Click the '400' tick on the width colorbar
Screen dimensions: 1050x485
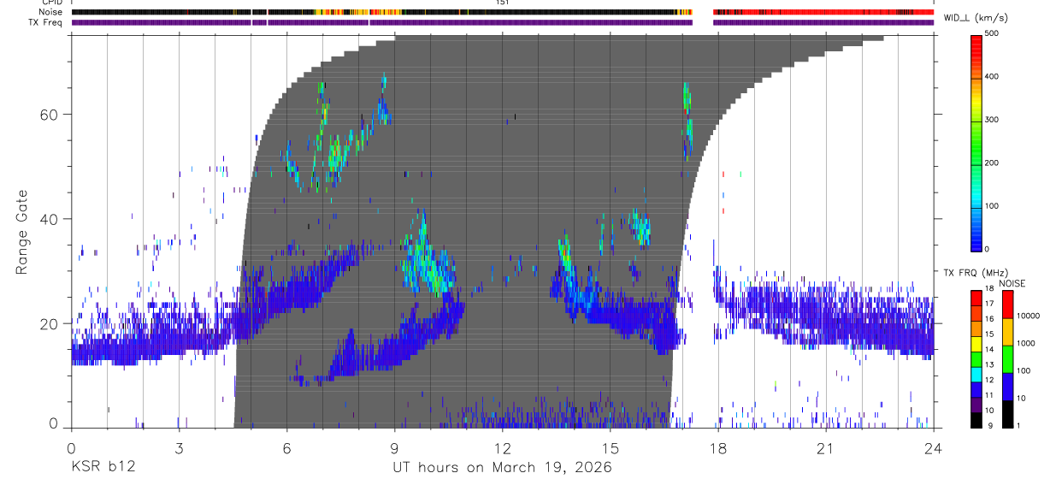993,76
